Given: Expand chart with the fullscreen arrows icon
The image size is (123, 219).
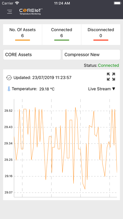Looking at the screenshot, I should coord(111,76).
